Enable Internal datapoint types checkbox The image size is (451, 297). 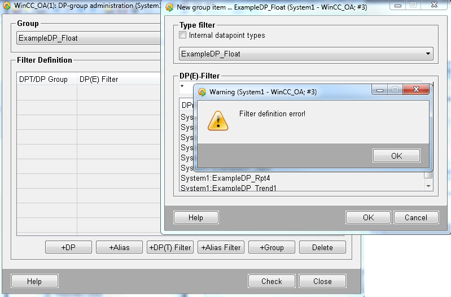click(x=182, y=36)
